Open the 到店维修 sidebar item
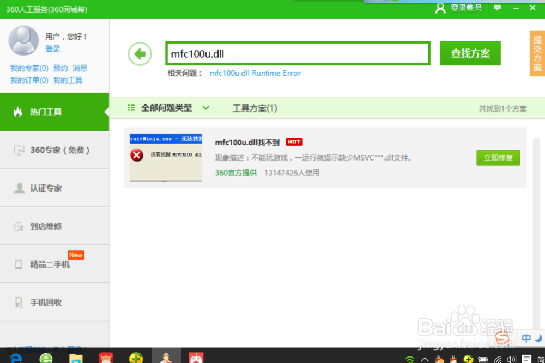This screenshot has width=545, height=363. 55,226
